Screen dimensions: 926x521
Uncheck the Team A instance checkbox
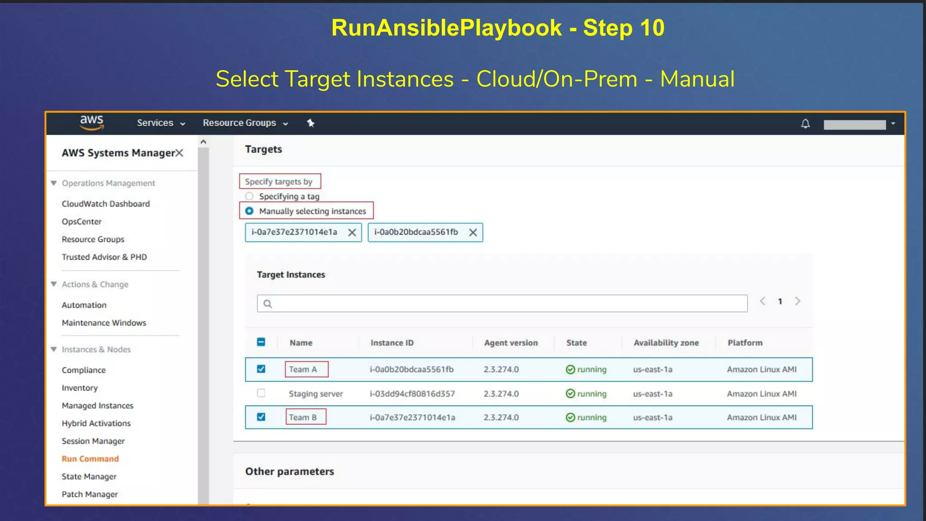click(261, 369)
